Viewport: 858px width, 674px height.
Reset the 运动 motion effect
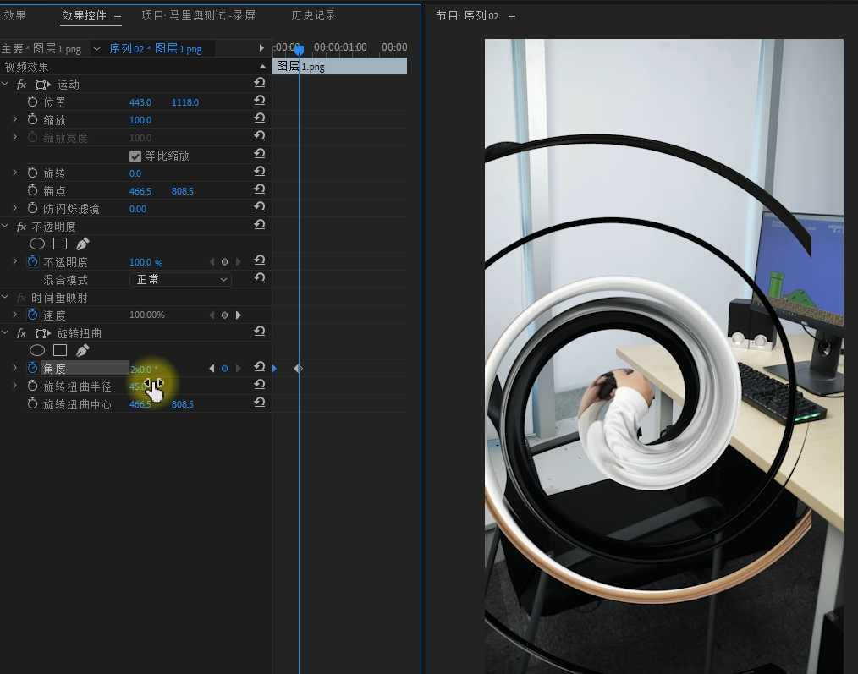point(260,83)
